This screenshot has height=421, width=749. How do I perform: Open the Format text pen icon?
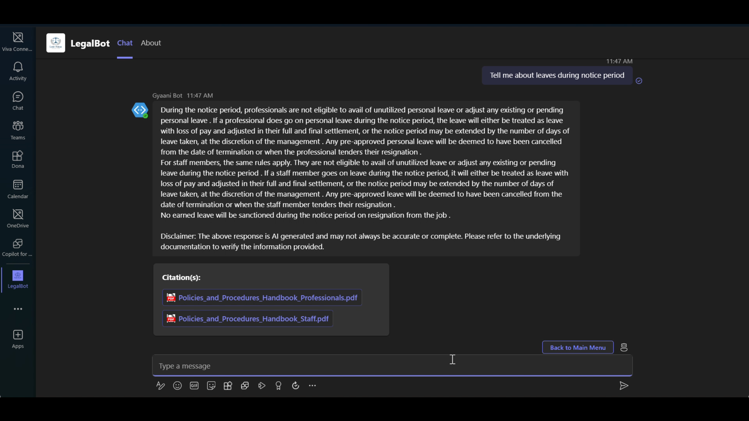[160, 386]
